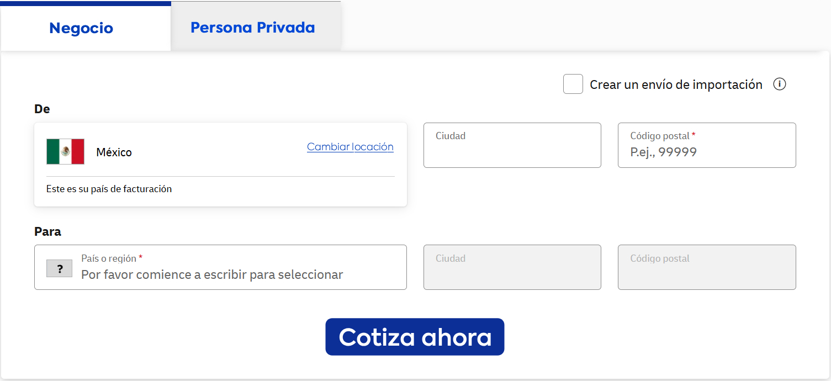Click the Este es su país de facturación note
Screen dimensions: 831x381
coord(109,189)
